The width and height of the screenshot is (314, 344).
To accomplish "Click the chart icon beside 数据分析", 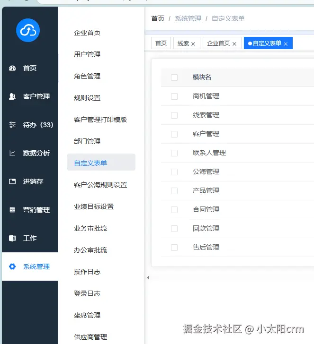I will [x=12, y=153].
